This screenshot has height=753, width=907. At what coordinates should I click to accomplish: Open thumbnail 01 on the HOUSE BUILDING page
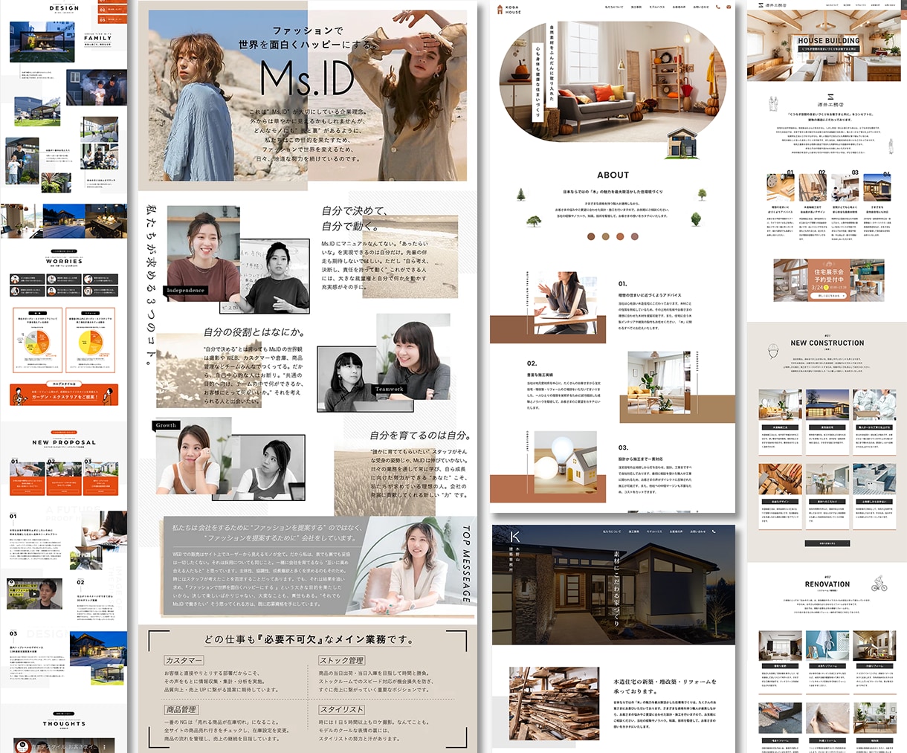(x=781, y=187)
